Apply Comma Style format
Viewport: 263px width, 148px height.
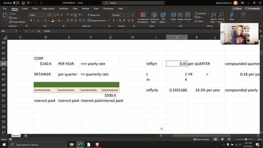point(124,21)
